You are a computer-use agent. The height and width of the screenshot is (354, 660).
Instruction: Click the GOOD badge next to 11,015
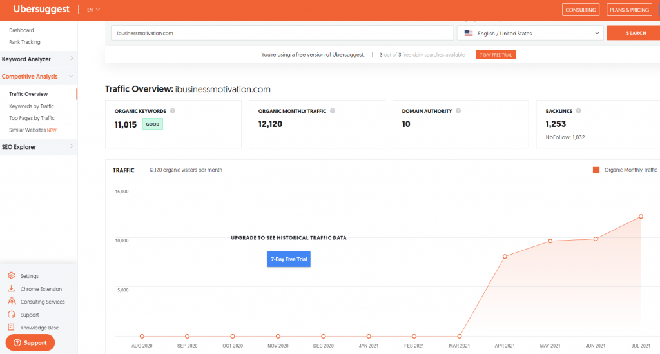tap(152, 124)
